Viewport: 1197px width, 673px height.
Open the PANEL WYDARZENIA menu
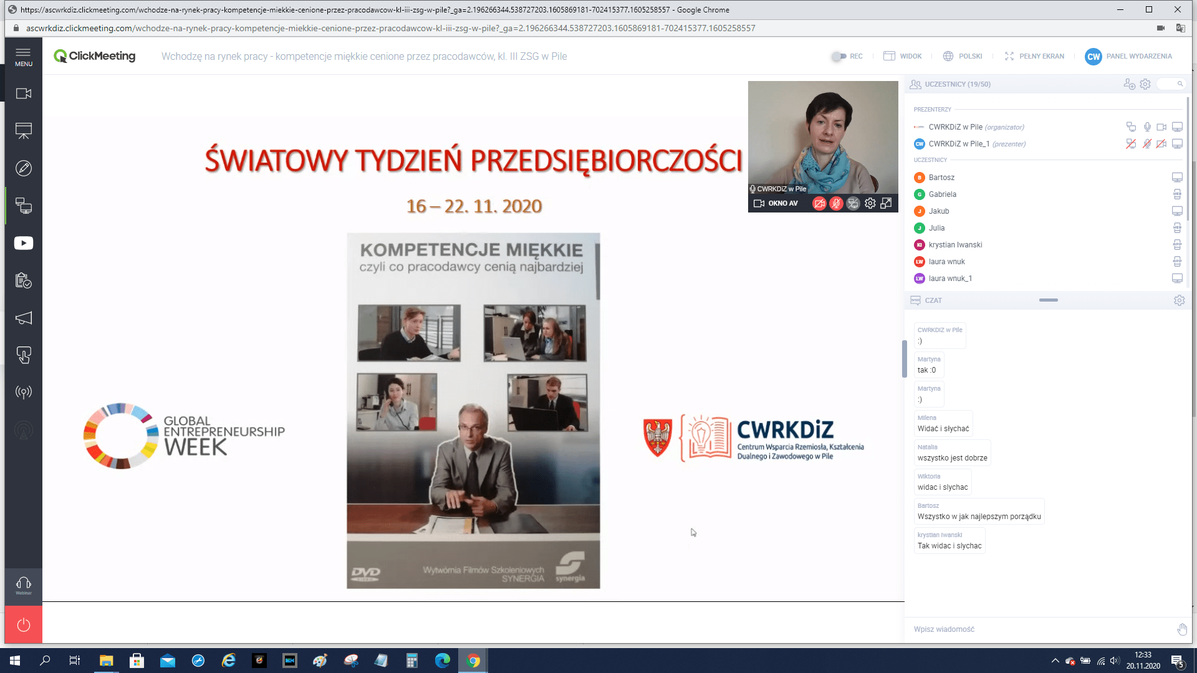click(x=1128, y=56)
